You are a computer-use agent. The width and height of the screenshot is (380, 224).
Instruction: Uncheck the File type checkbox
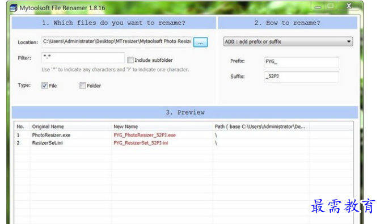click(45, 86)
